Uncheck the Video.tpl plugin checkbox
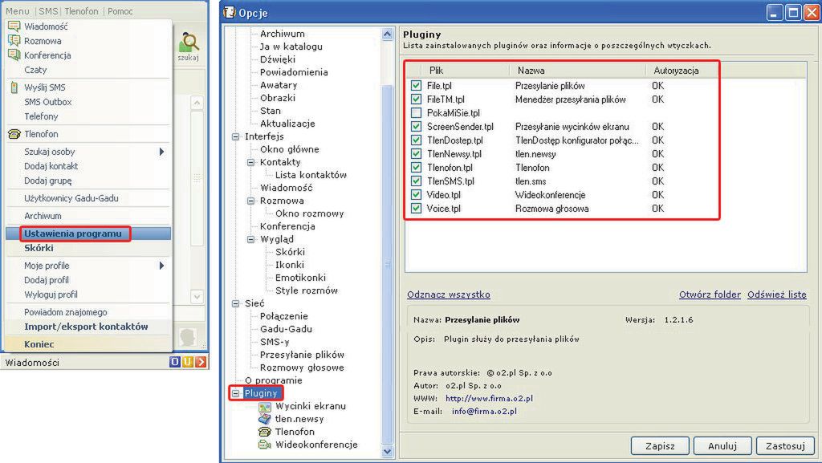This screenshot has height=463, width=822. [x=417, y=194]
